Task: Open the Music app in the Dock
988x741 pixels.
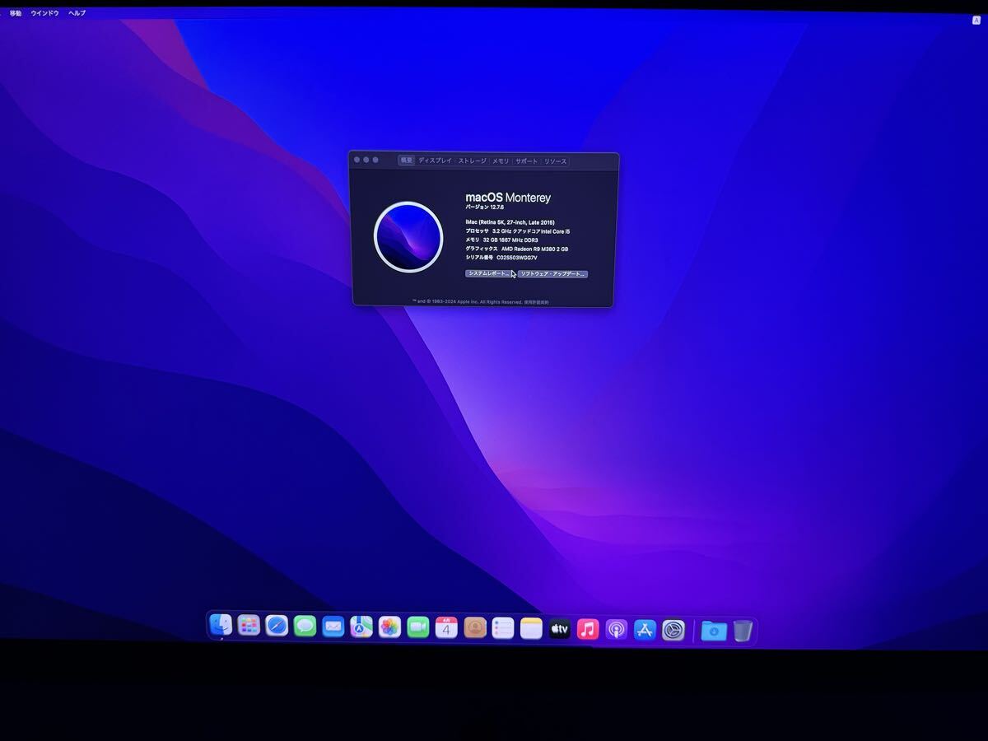Action: [x=588, y=630]
